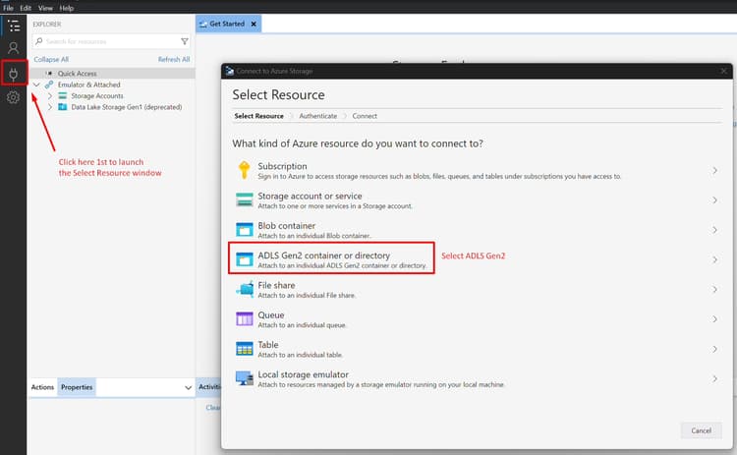Select the Subscription option text
This screenshot has width=737, height=455.
coord(282,166)
